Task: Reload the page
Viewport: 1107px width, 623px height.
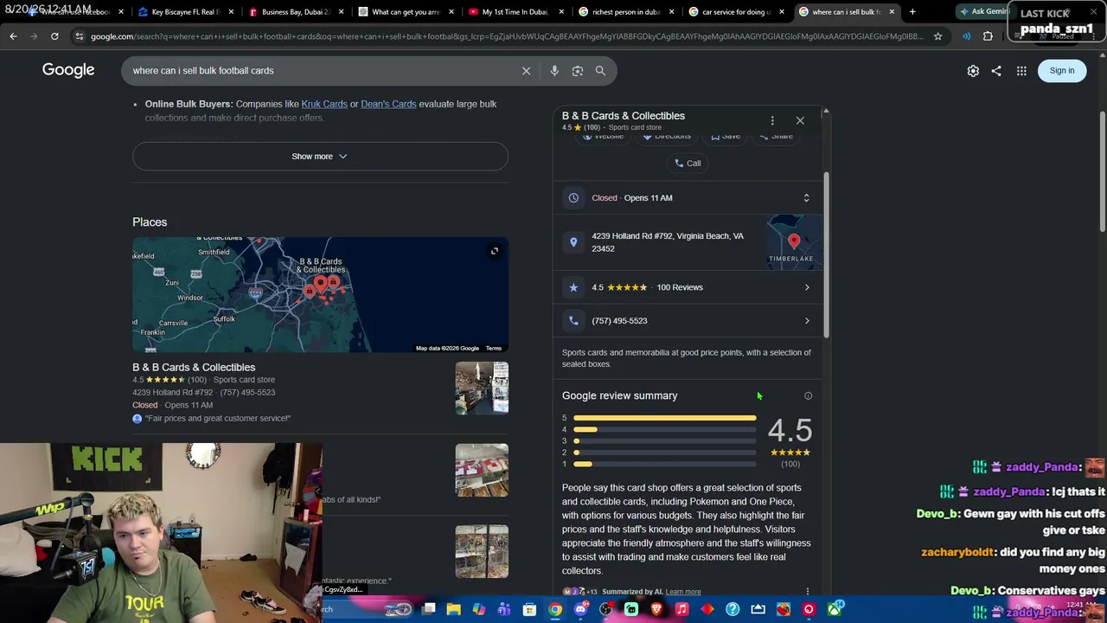Action: [x=54, y=36]
